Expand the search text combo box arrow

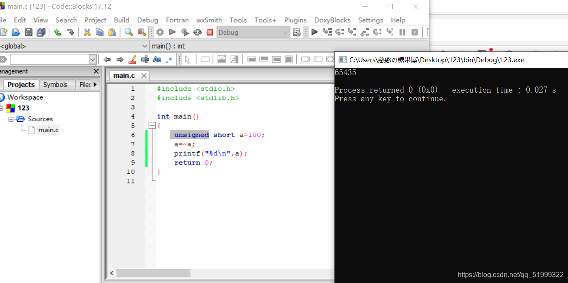93,60
